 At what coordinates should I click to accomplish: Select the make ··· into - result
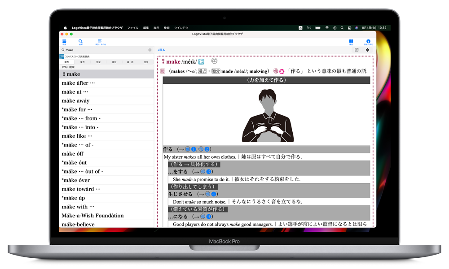(106, 127)
